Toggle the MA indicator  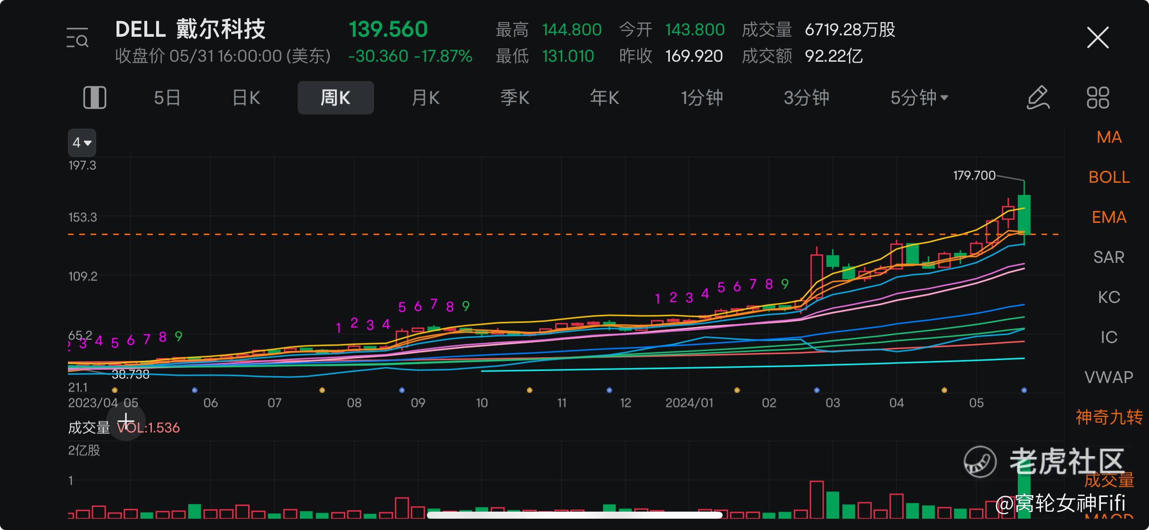point(1109,137)
